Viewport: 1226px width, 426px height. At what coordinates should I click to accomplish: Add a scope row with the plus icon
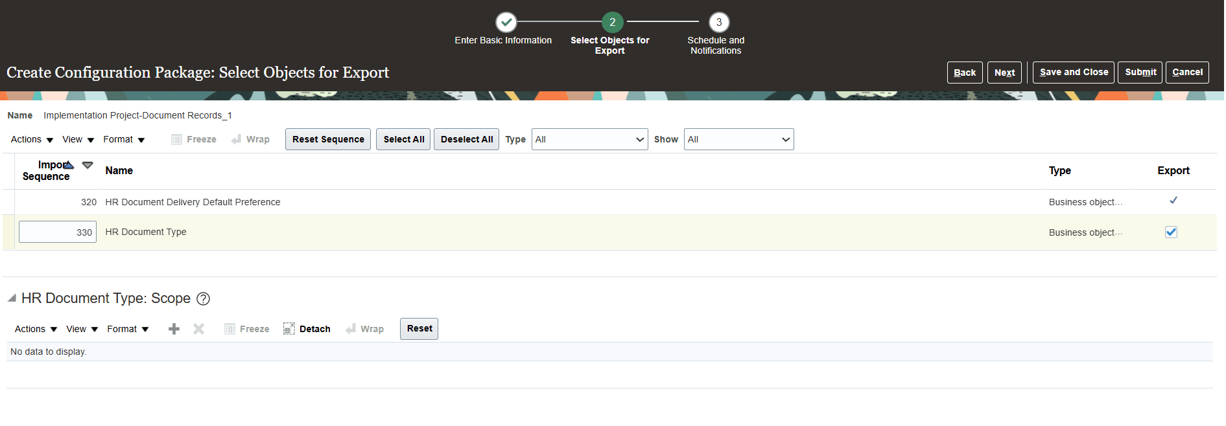click(x=174, y=329)
